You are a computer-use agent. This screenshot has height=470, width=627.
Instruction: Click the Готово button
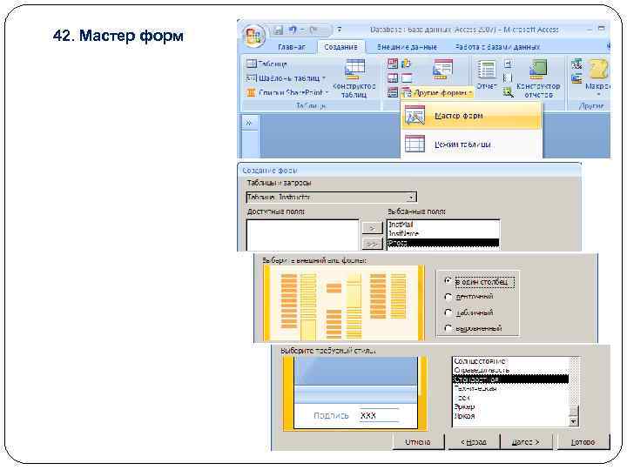tap(583, 442)
